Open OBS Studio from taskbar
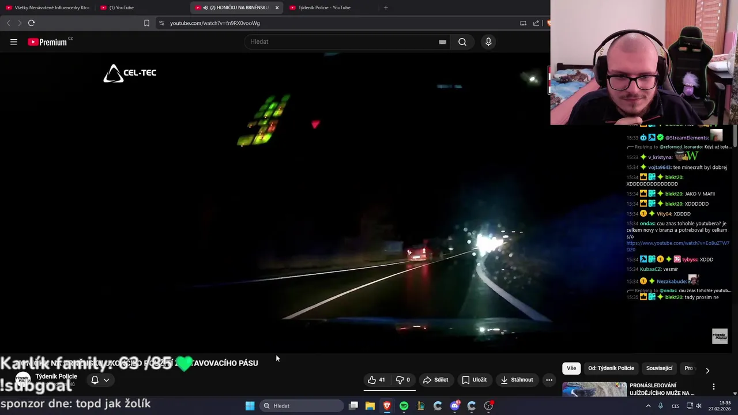Image resolution: width=738 pixels, height=415 pixels. [488, 406]
